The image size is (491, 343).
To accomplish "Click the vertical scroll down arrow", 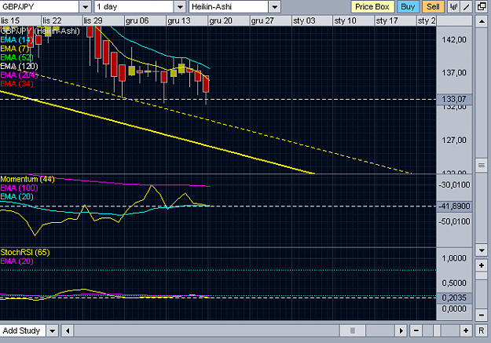I will click(482, 250).
